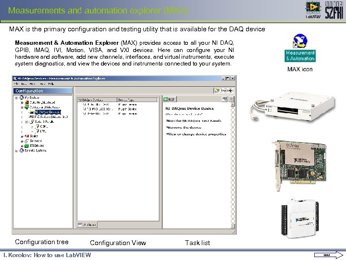Click the MAX arrow at slide bottom right
Viewport: 346px width, 260px height.
[x=328, y=255]
